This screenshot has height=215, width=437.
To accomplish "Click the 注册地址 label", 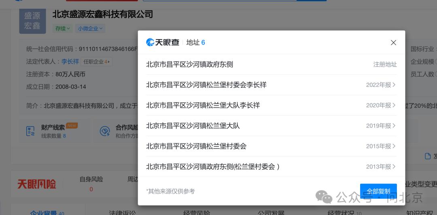I will (385, 65).
